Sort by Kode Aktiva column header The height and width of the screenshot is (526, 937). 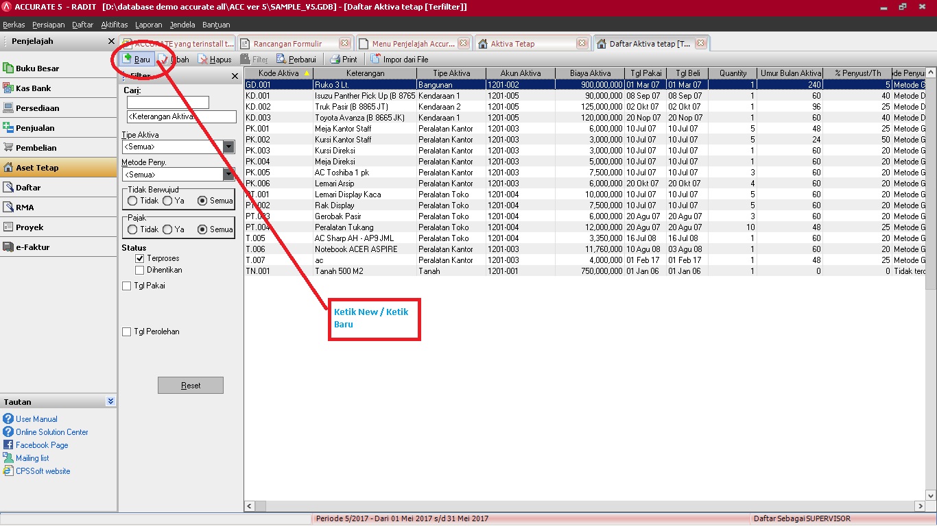point(278,73)
